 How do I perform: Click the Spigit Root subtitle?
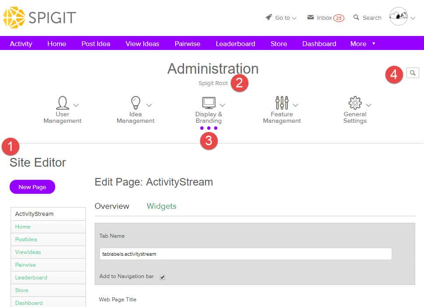click(213, 83)
